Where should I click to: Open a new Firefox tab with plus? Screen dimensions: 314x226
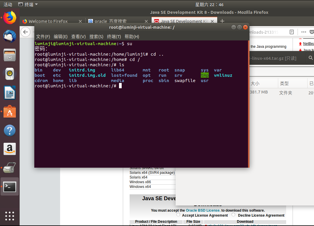(x=222, y=21)
